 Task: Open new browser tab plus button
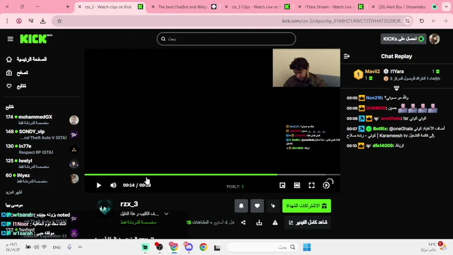(x=68, y=7)
